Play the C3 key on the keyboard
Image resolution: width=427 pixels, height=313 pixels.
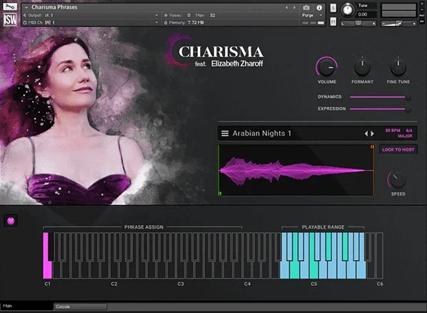180,271
